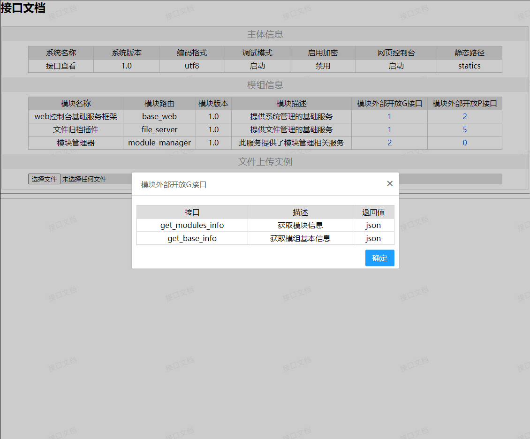Click the 调试模式 header cell
The image size is (530, 439).
(x=257, y=53)
